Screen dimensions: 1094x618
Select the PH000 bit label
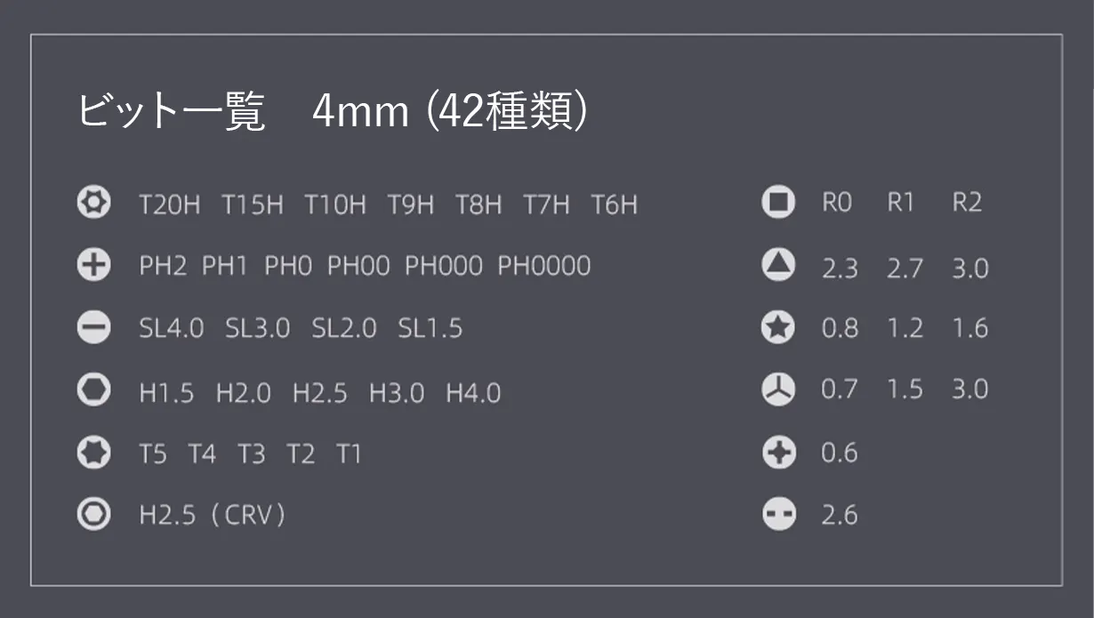click(443, 266)
